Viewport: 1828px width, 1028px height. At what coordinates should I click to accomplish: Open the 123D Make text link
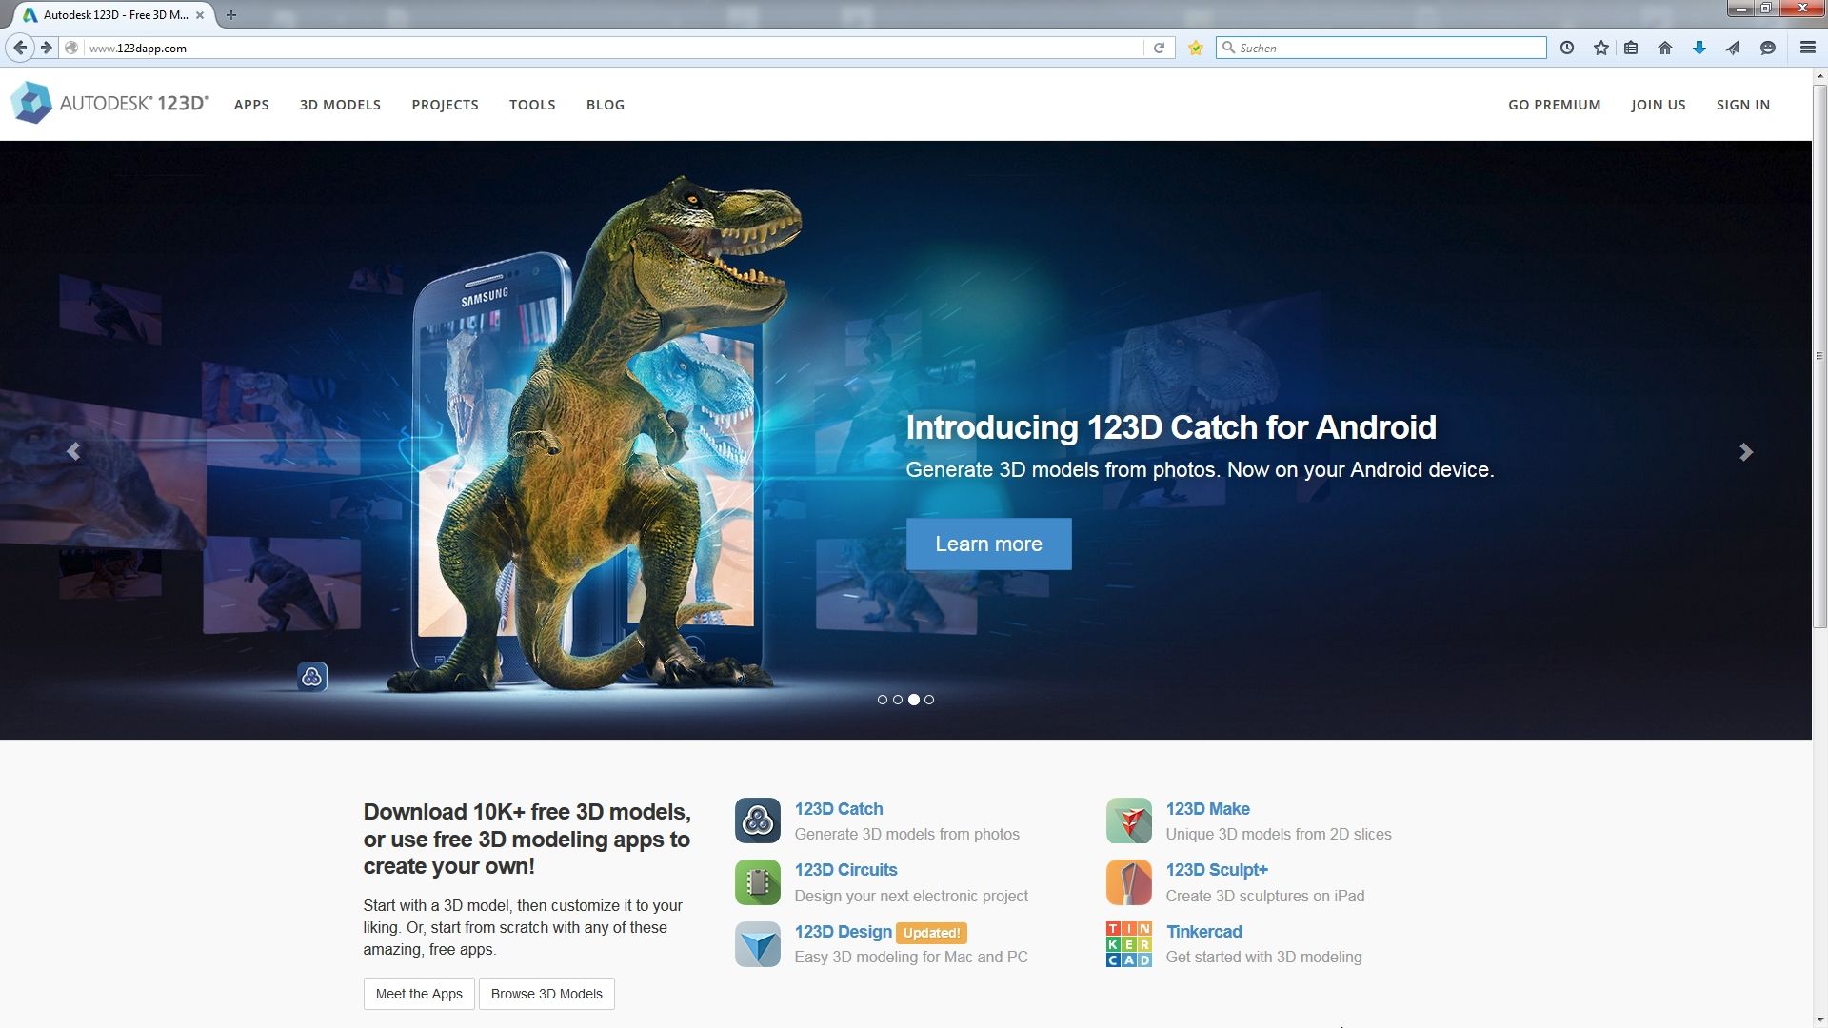1207,809
